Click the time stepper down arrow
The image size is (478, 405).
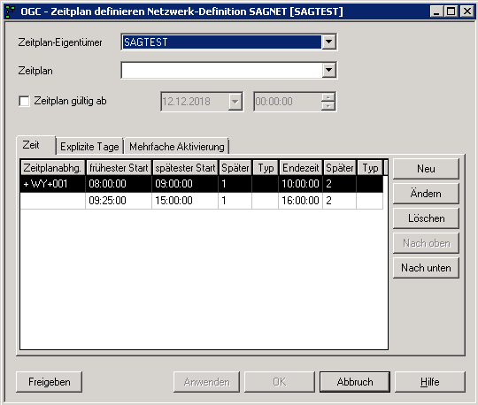(x=328, y=105)
